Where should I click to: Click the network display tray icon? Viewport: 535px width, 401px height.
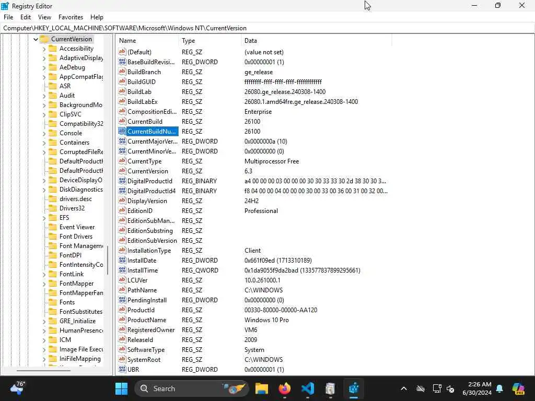click(437, 388)
